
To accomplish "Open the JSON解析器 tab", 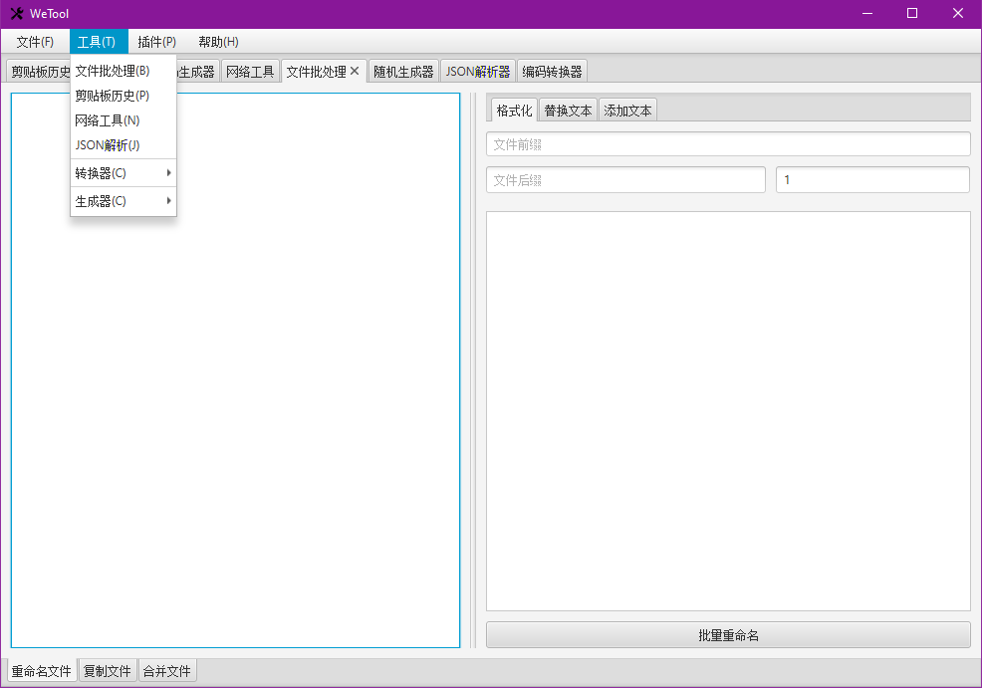I will pyautogui.click(x=478, y=72).
